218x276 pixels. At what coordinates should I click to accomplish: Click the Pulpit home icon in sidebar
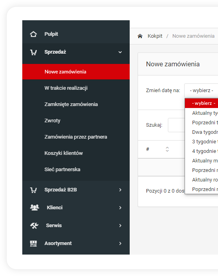pos(33,34)
